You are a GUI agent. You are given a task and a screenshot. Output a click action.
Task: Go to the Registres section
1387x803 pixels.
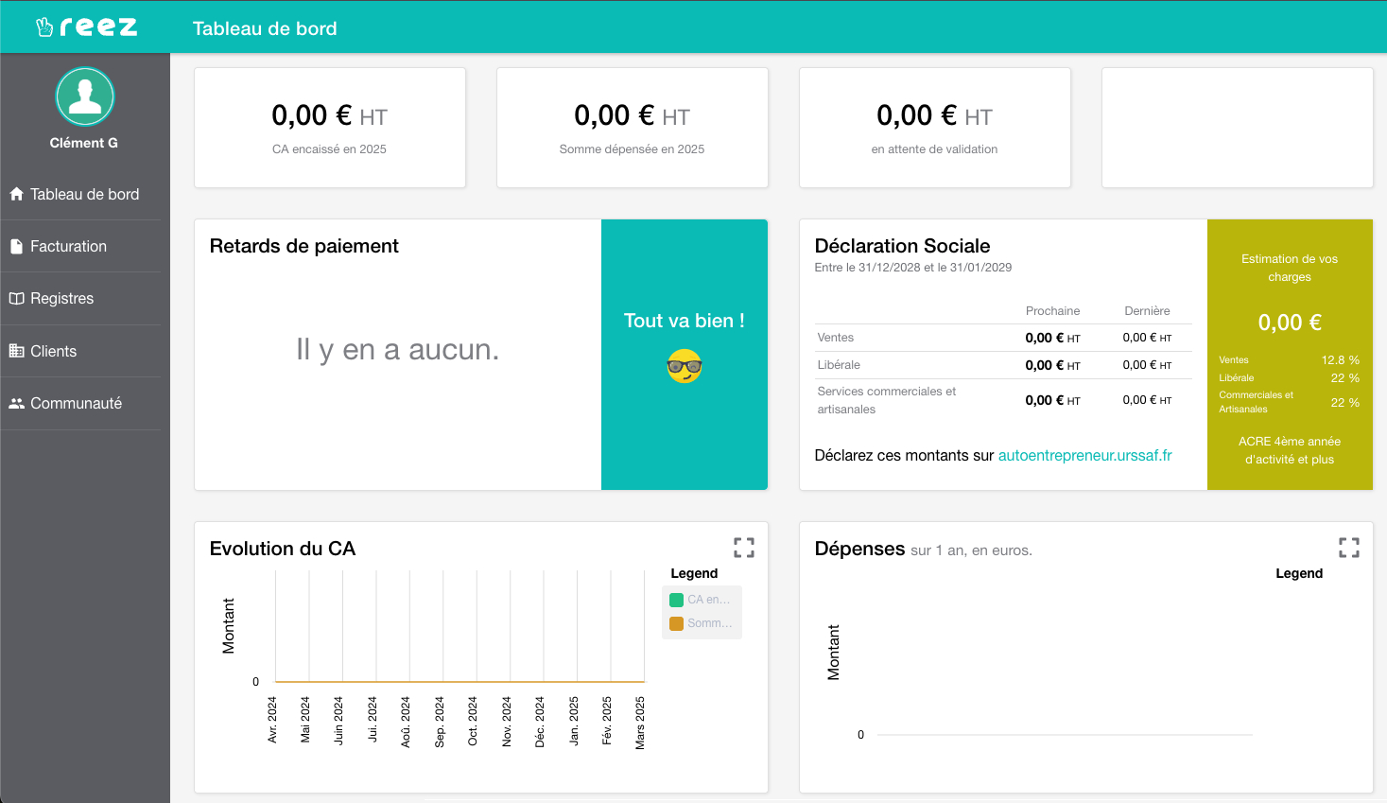[62, 298]
